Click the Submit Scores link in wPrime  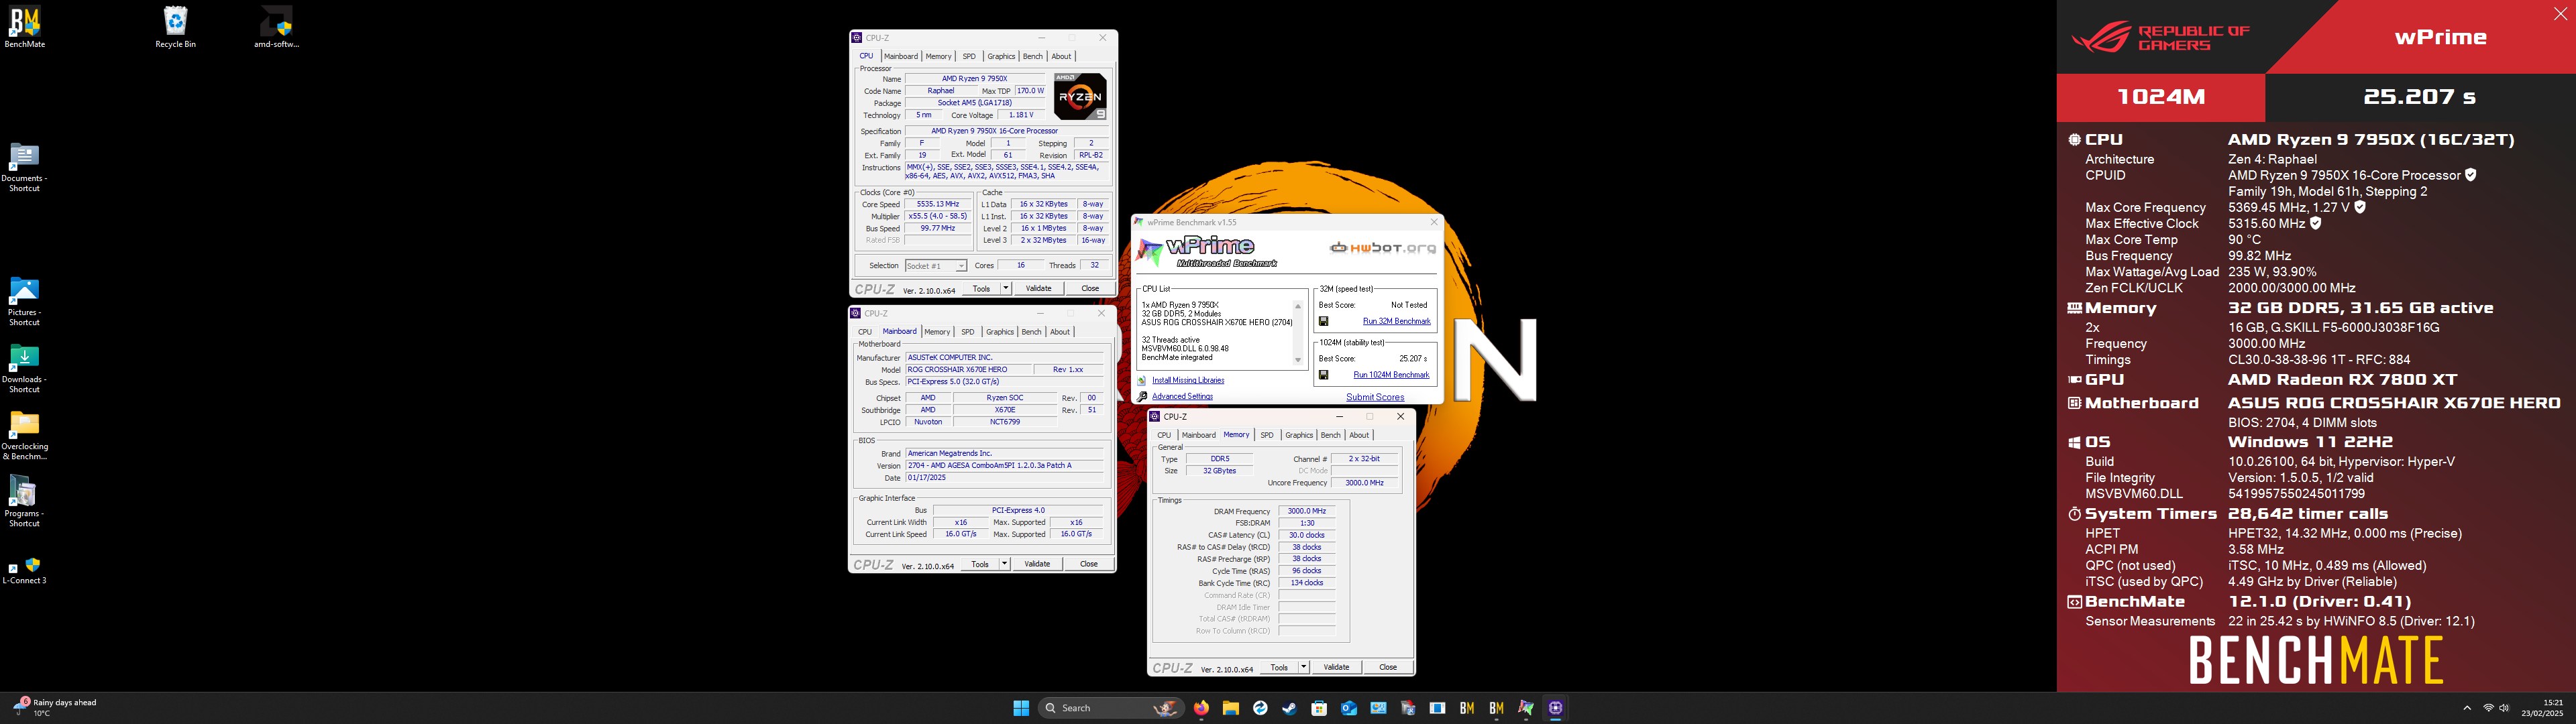[x=1374, y=397]
